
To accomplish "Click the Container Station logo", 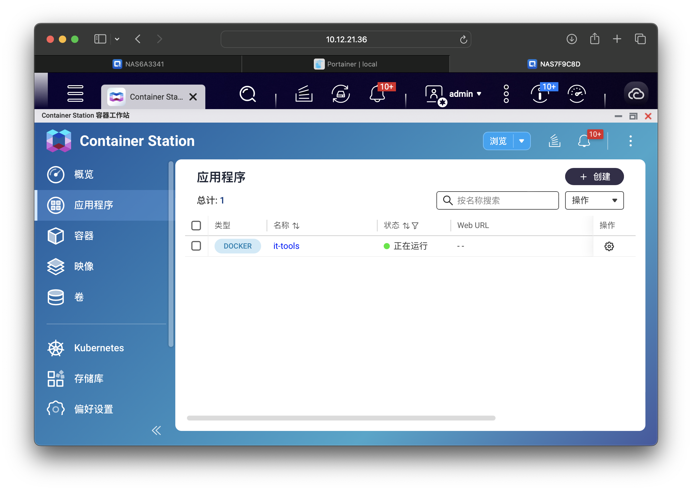I will point(59,141).
